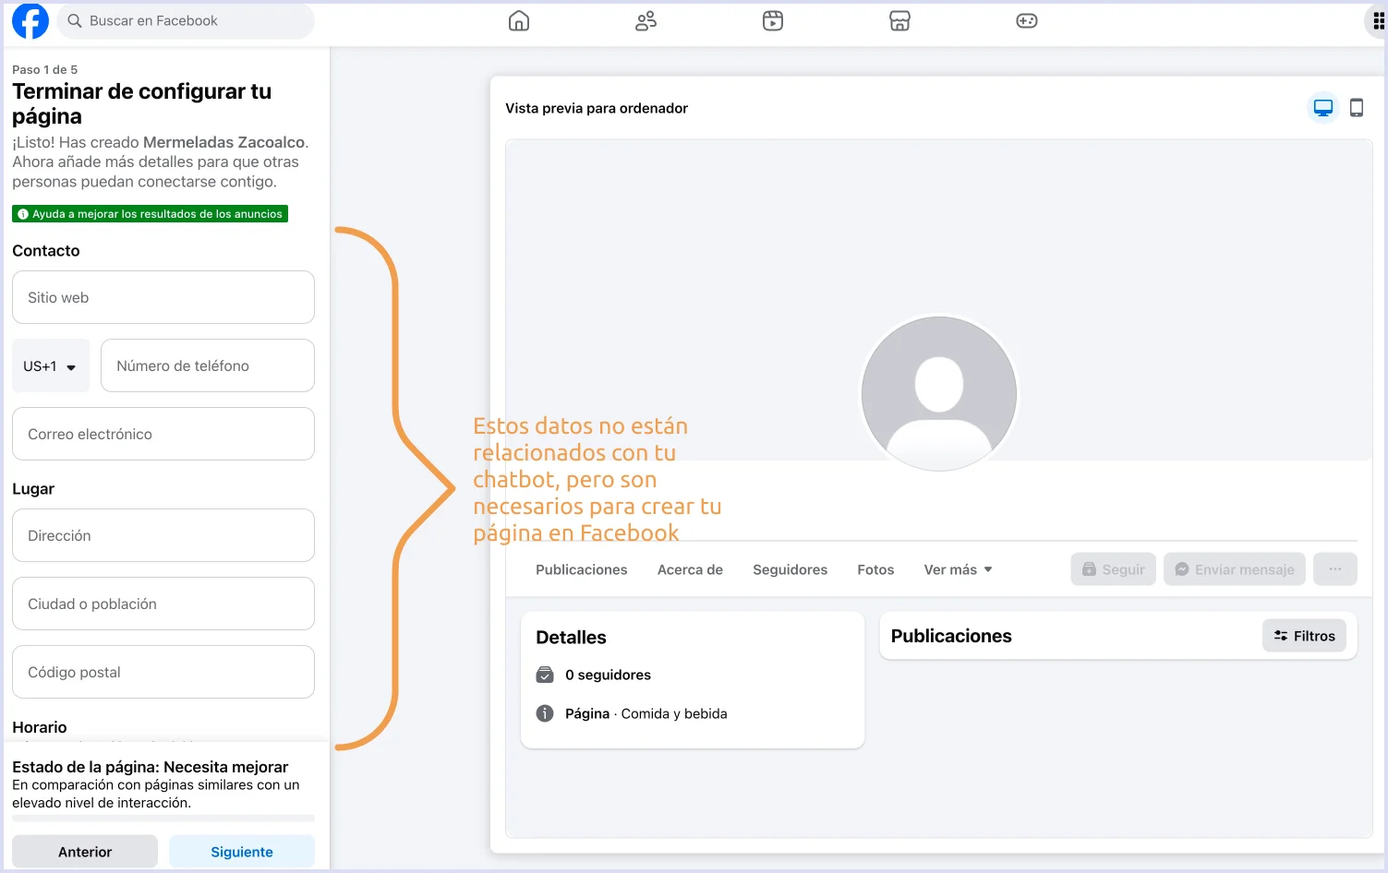
Task: Select the Acerca de tab
Action: [x=690, y=569]
